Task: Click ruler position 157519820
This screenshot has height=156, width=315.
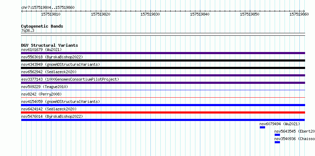Action: 101,14
